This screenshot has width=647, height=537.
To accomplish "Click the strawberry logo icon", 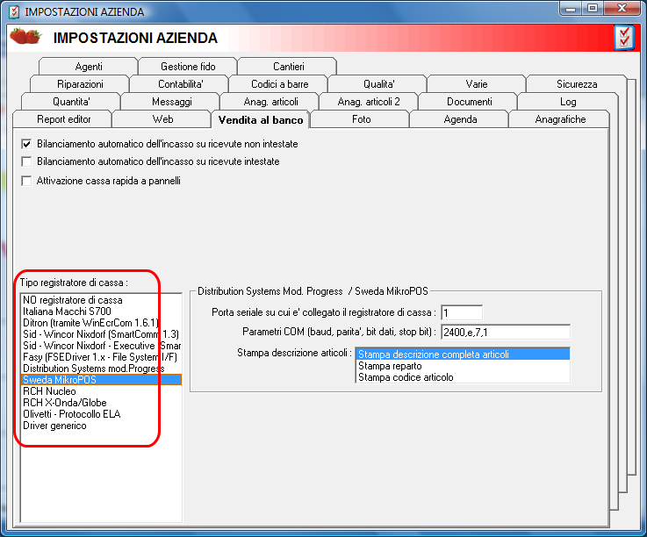I will [x=25, y=36].
